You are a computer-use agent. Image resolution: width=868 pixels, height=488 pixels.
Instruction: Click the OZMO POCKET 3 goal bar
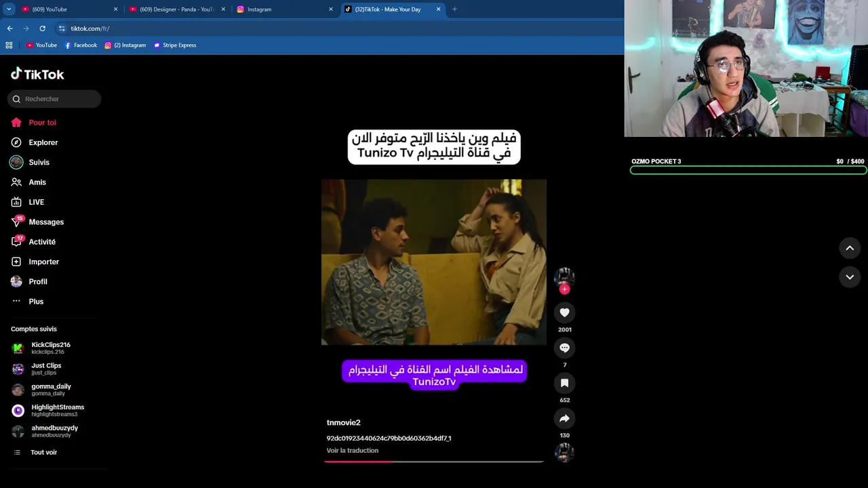point(748,170)
